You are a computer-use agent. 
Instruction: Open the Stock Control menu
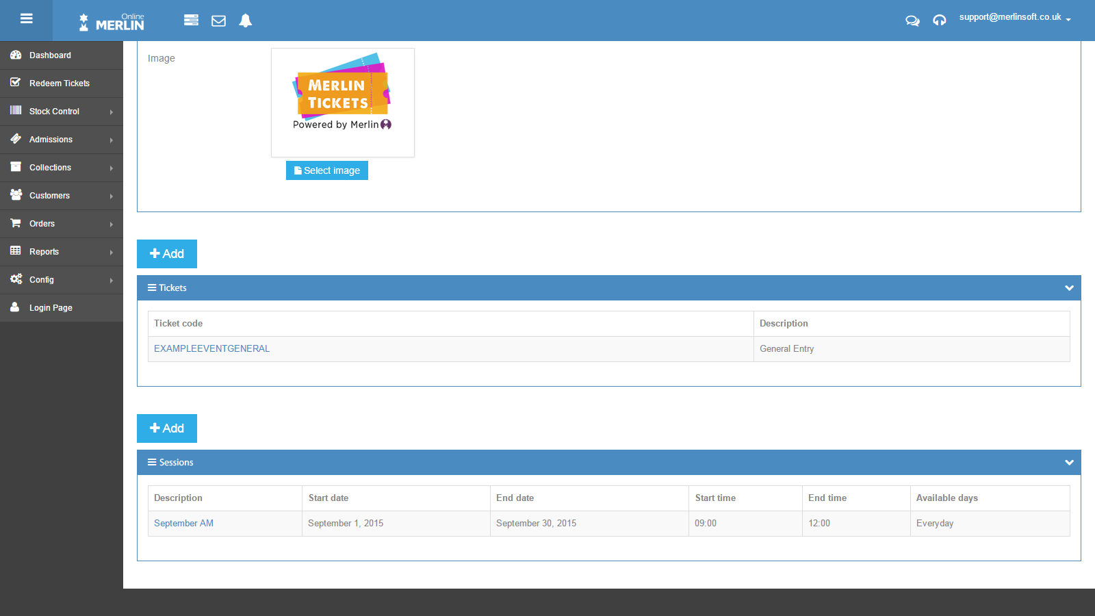pos(62,112)
